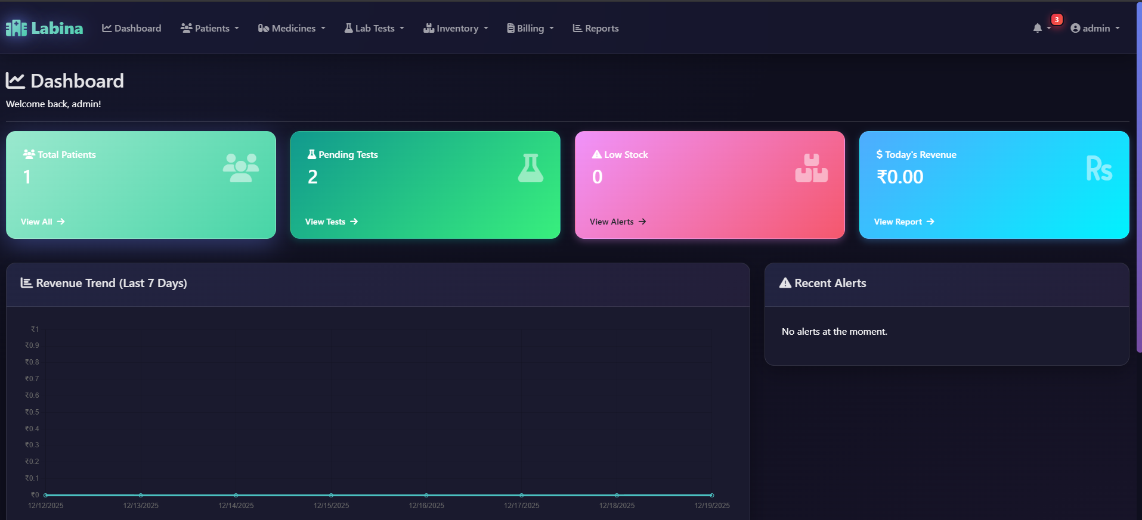Click the 12/19/2025 data point on chart

coord(711,495)
